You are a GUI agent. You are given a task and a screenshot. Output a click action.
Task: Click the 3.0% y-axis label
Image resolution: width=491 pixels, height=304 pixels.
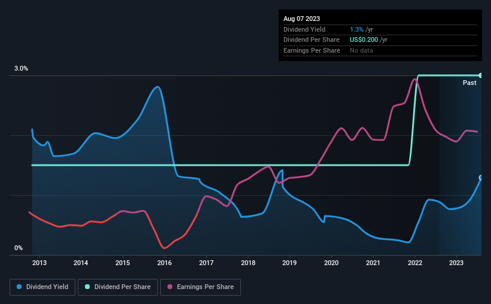[x=22, y=69]
